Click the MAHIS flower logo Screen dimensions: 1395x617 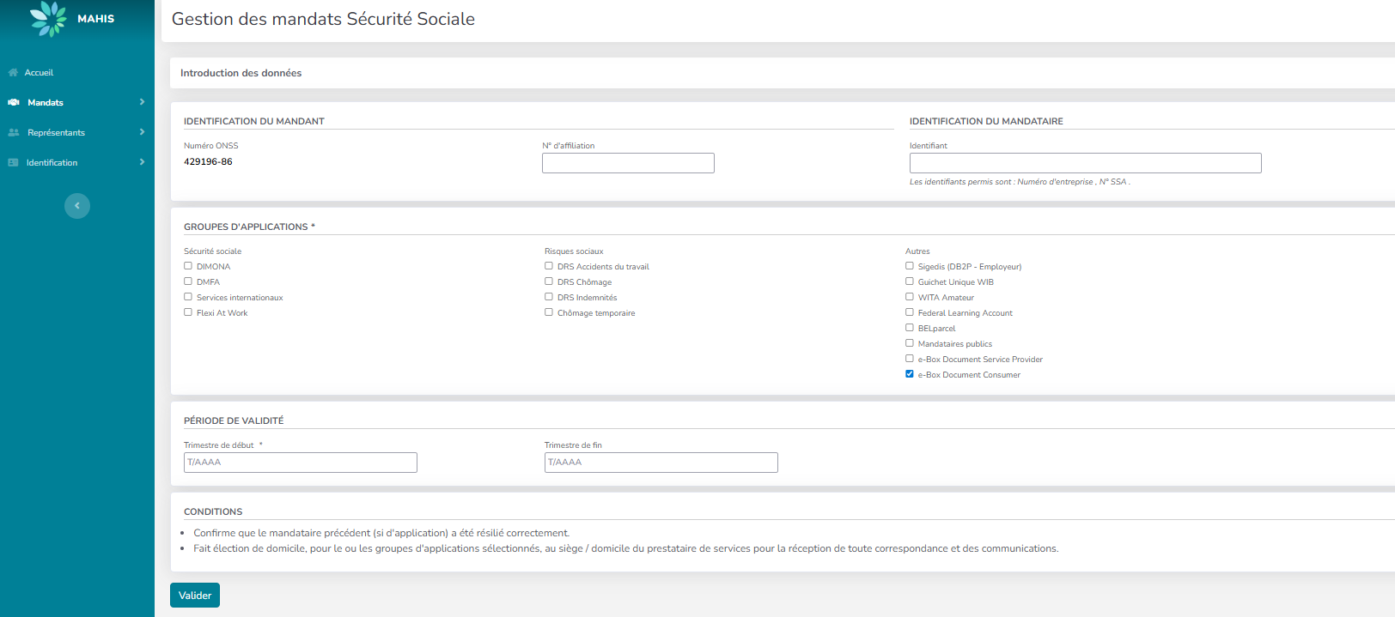(48, 19)
